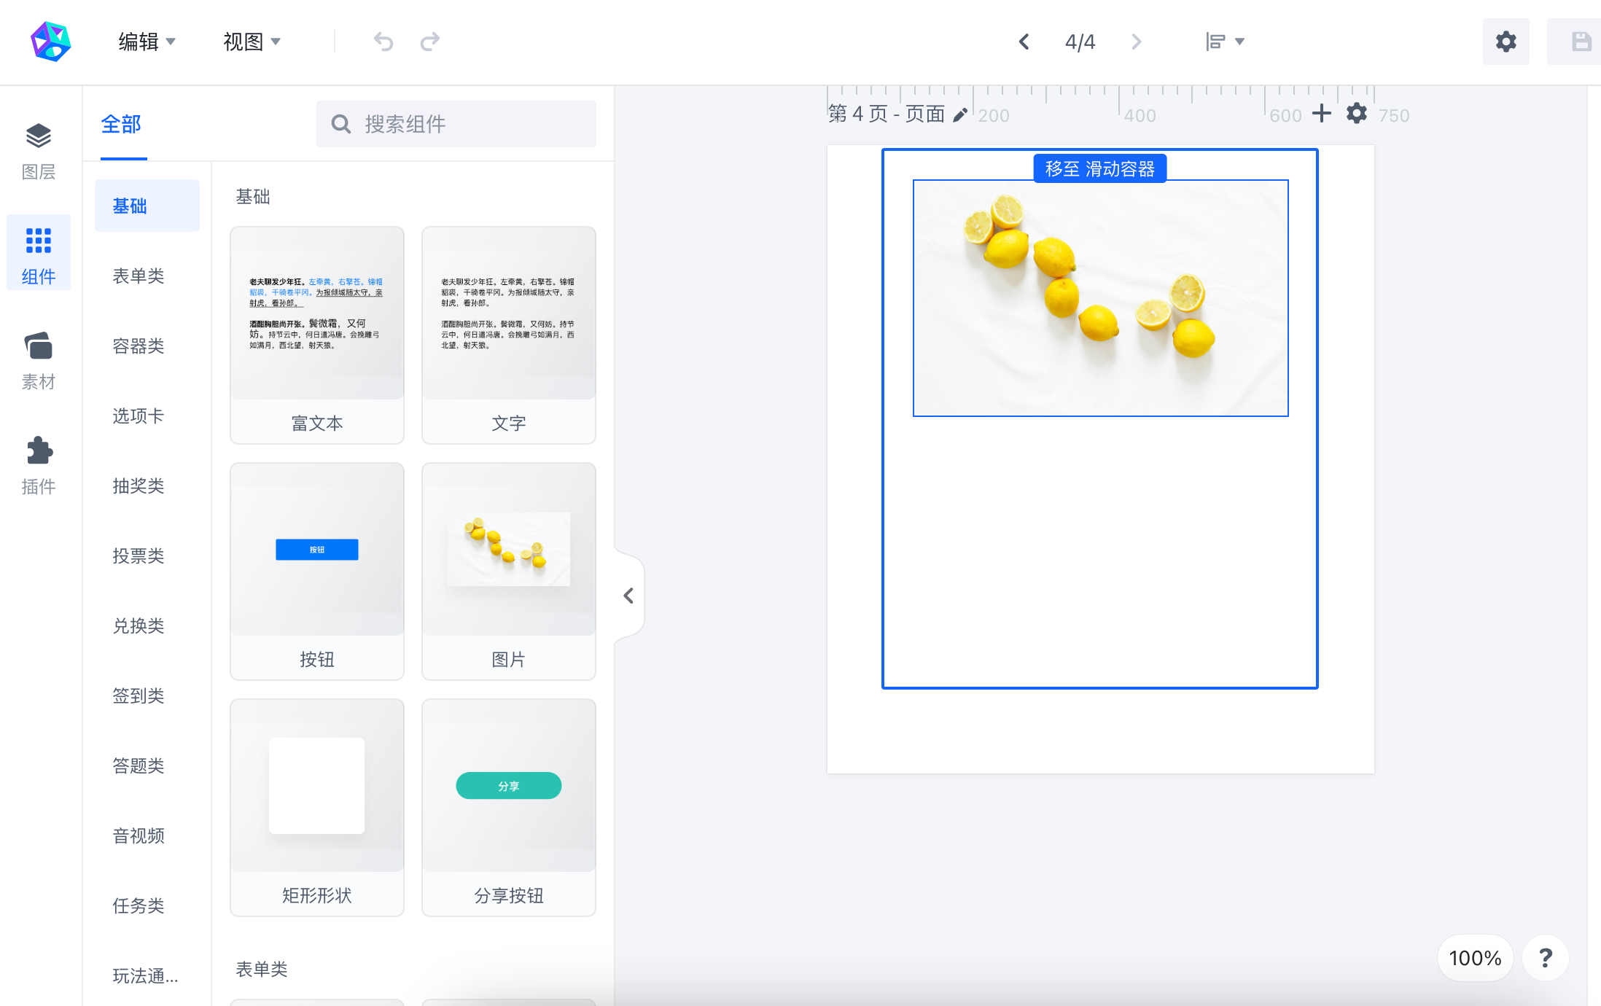Collapse the component panel chevron
The width and height of the screenshot is (1601, 1006).
click(x=628, y=596)
